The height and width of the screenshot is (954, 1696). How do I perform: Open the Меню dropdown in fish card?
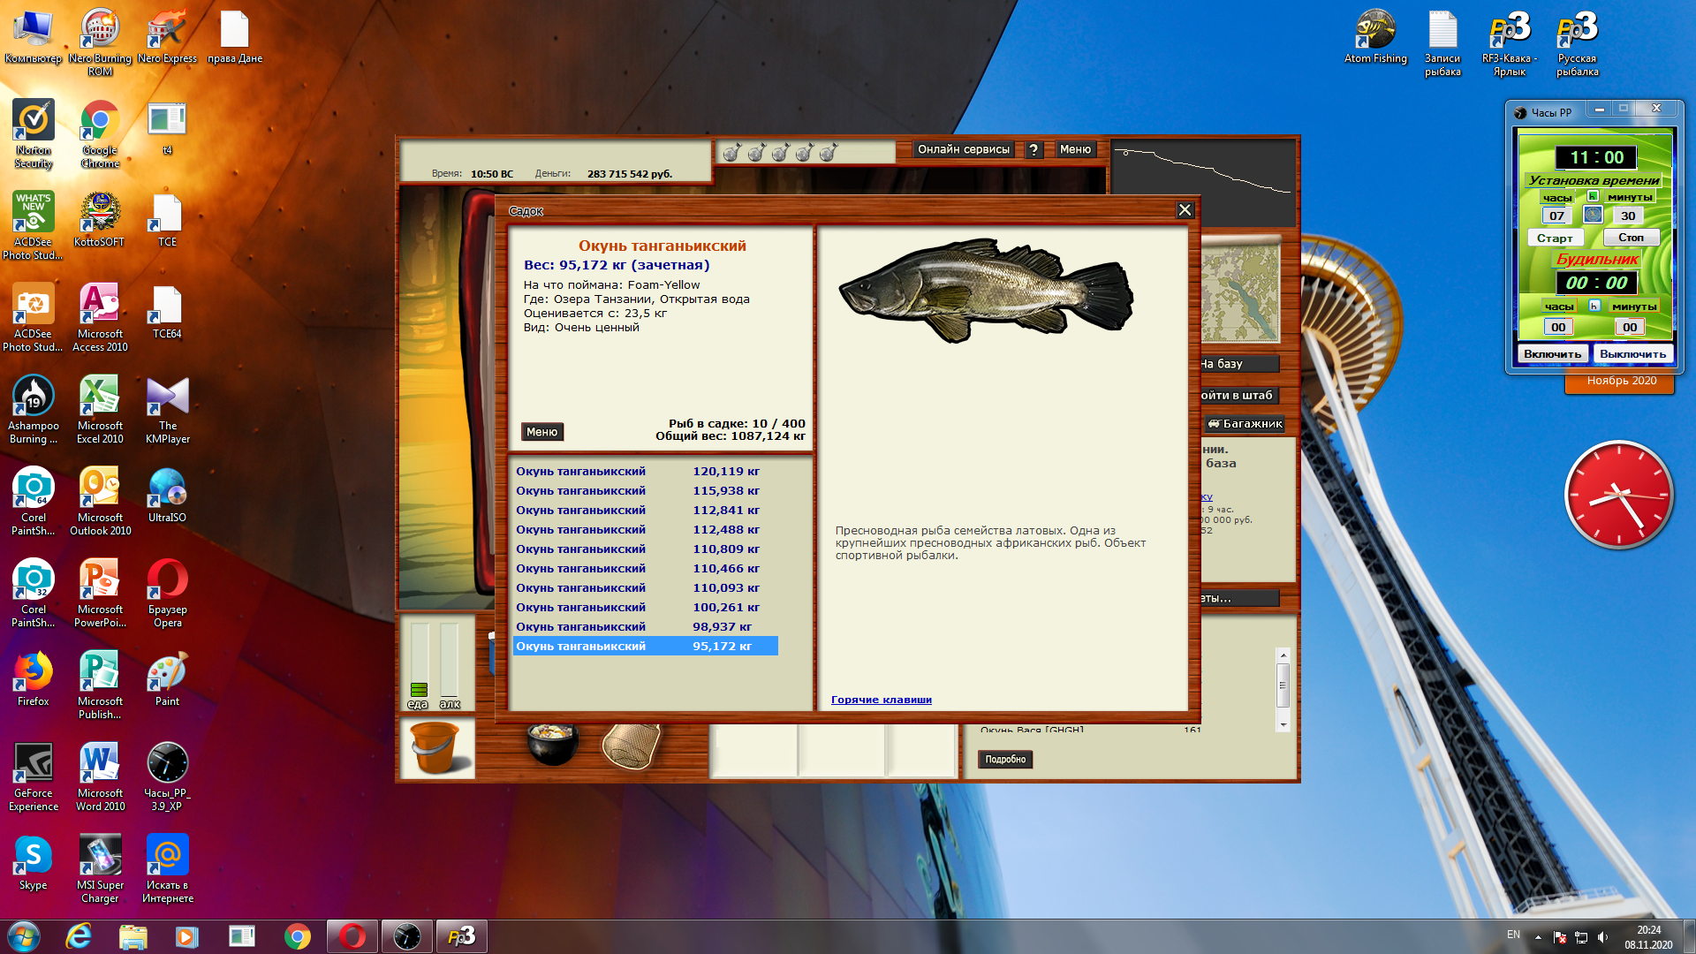click(541, 432)
